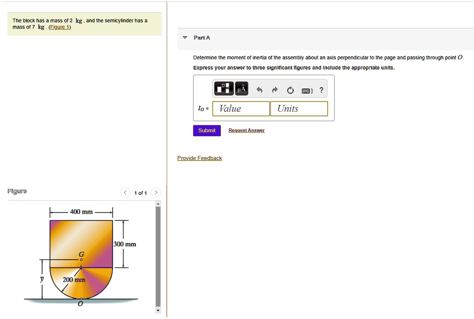Open the Request Answer link
The width and height of the screenshot is (474, 319).
pos(246,130)
